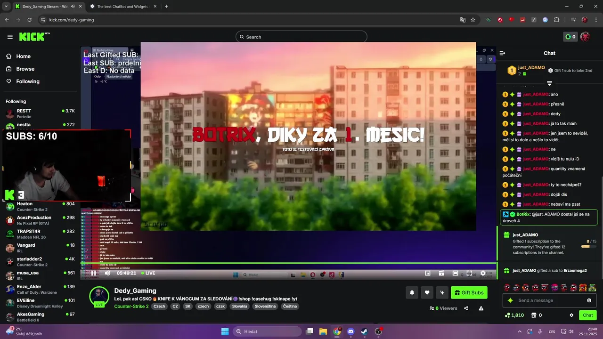Open channel points 1,810
The image size is (603, 339).
coord(514,315)
